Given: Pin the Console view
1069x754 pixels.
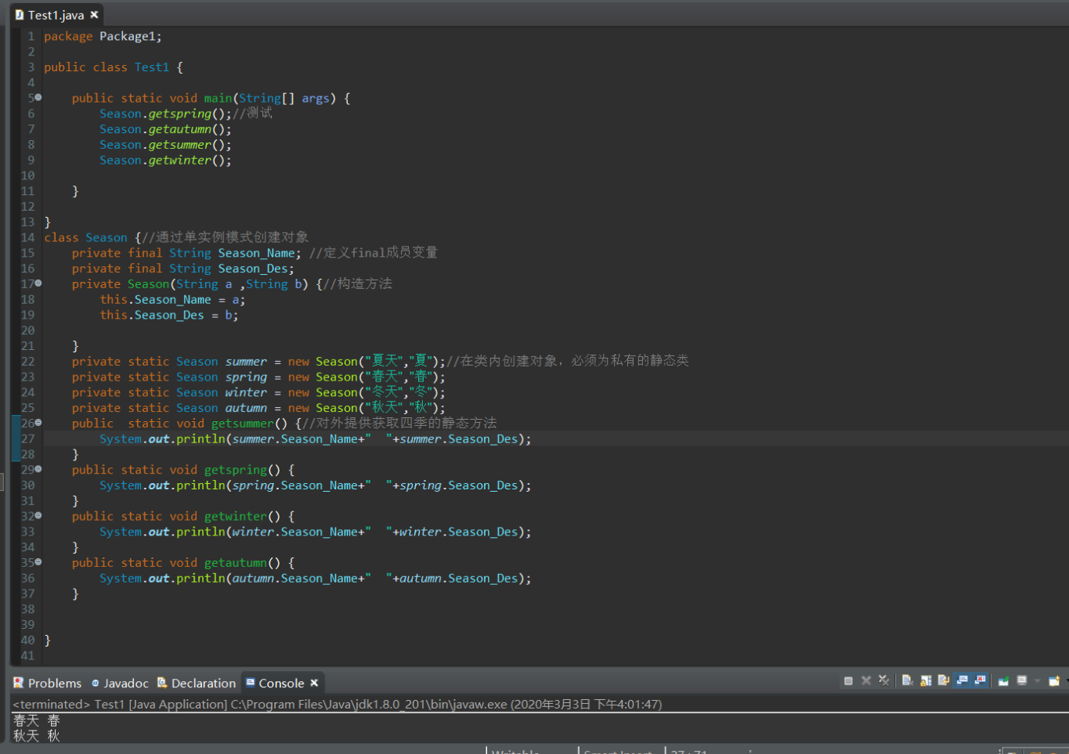Looking at the screenshot, I should [1003, 681].
